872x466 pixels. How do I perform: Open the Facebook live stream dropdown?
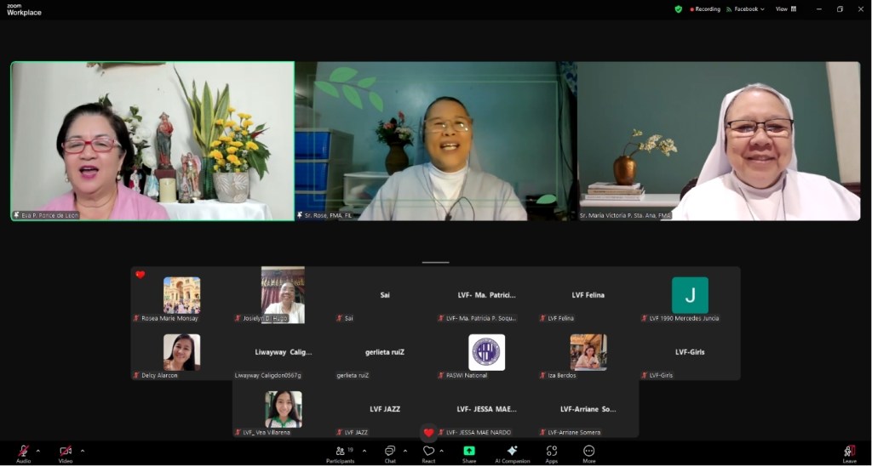(x=746, y=9)
